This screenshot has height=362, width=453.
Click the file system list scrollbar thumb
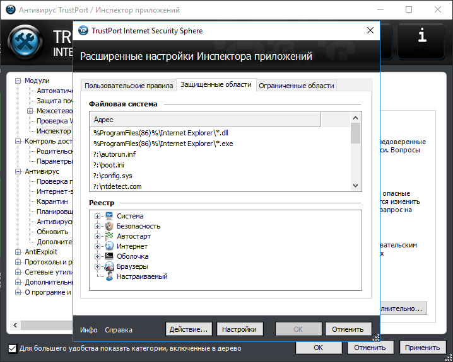coord(356,133)
